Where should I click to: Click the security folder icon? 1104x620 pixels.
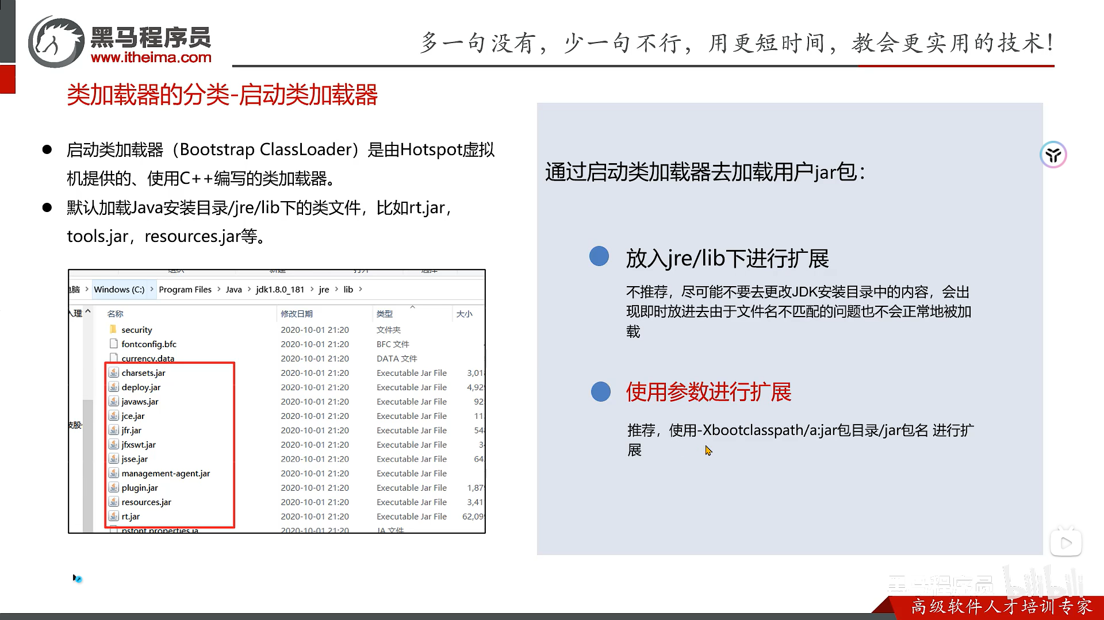click(x=113, y=329)
